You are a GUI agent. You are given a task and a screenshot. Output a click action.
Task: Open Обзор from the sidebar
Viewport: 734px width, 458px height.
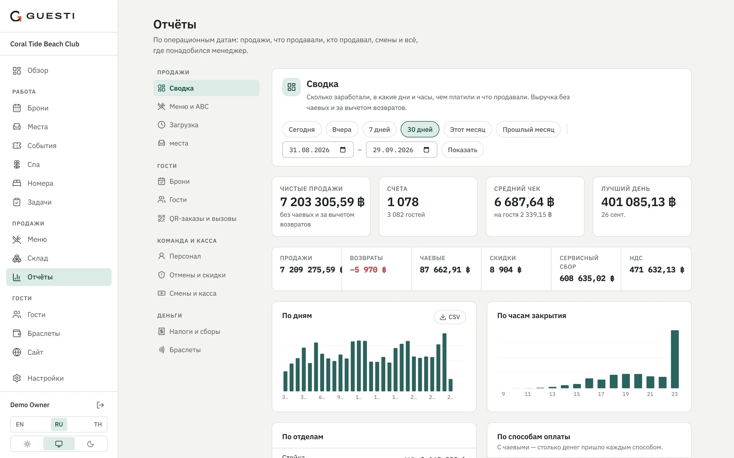click(59, 70)
